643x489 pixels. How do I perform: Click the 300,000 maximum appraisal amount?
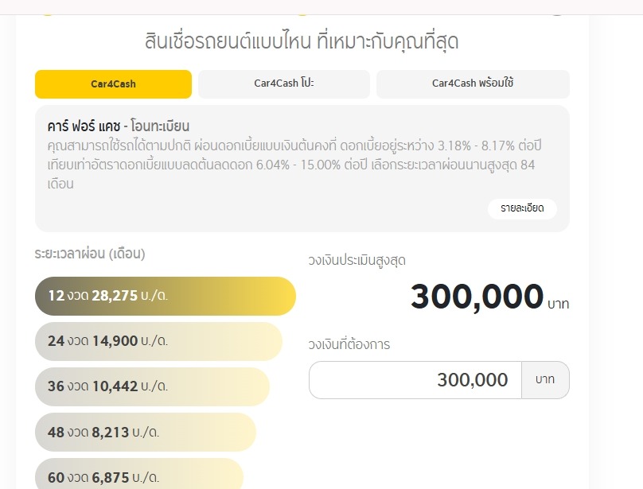click(x=477, y=297)
